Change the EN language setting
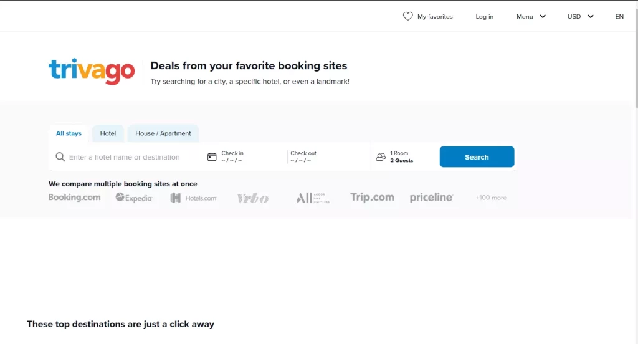Screen dimensions: 638x344 (x=619, y=16)
